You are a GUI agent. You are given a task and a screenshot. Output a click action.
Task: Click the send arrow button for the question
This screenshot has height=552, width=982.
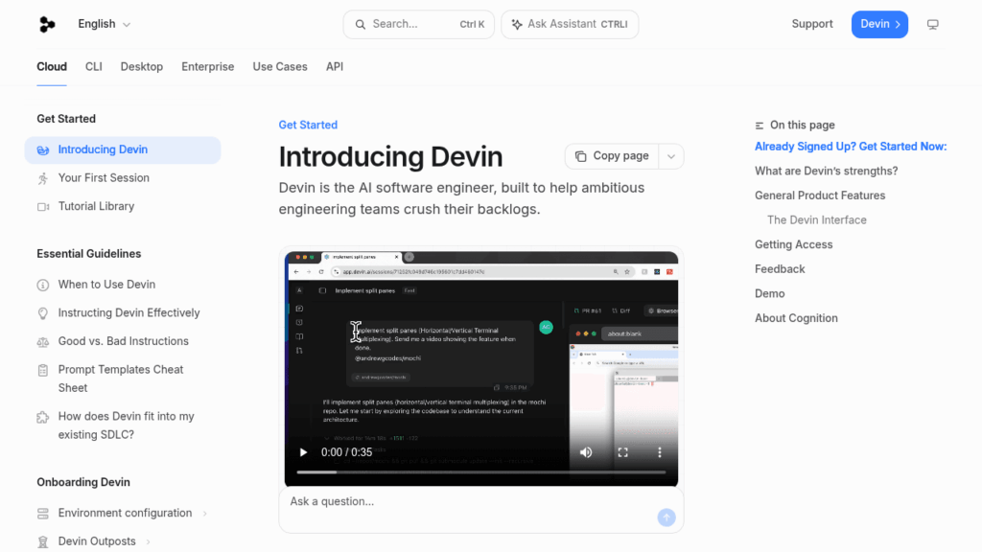[x=666, y=517]
